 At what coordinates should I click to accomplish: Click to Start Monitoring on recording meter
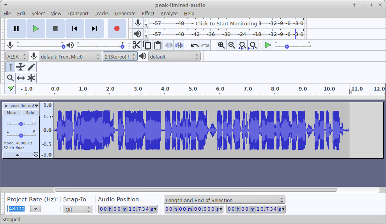(x=226, y=23)
